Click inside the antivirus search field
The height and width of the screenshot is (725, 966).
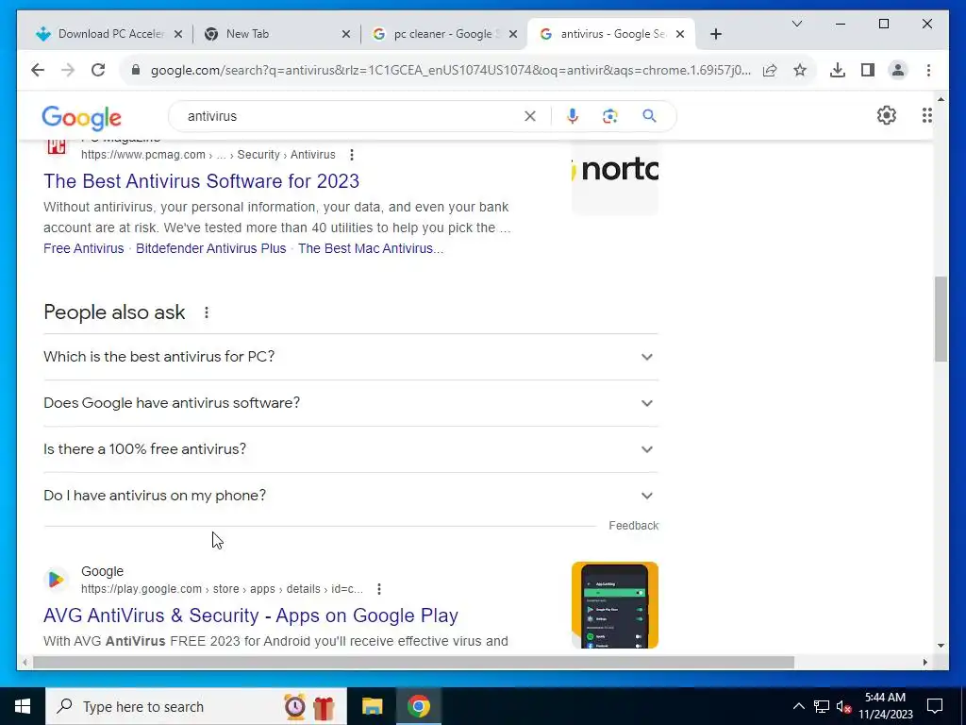coord(351,116)
